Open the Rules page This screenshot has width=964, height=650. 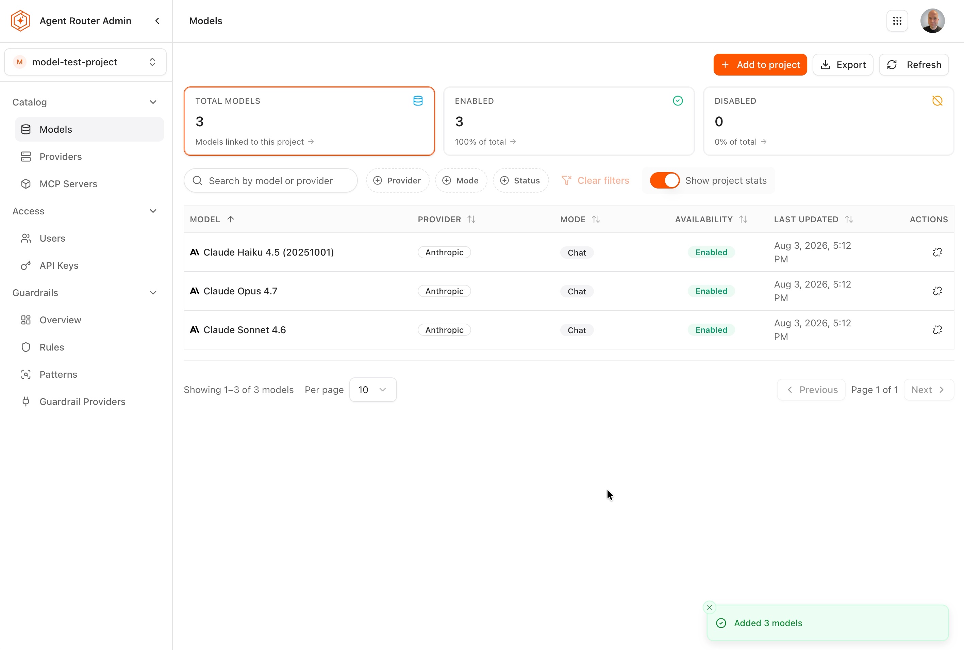pyautogui.click(x=89, y=347)
